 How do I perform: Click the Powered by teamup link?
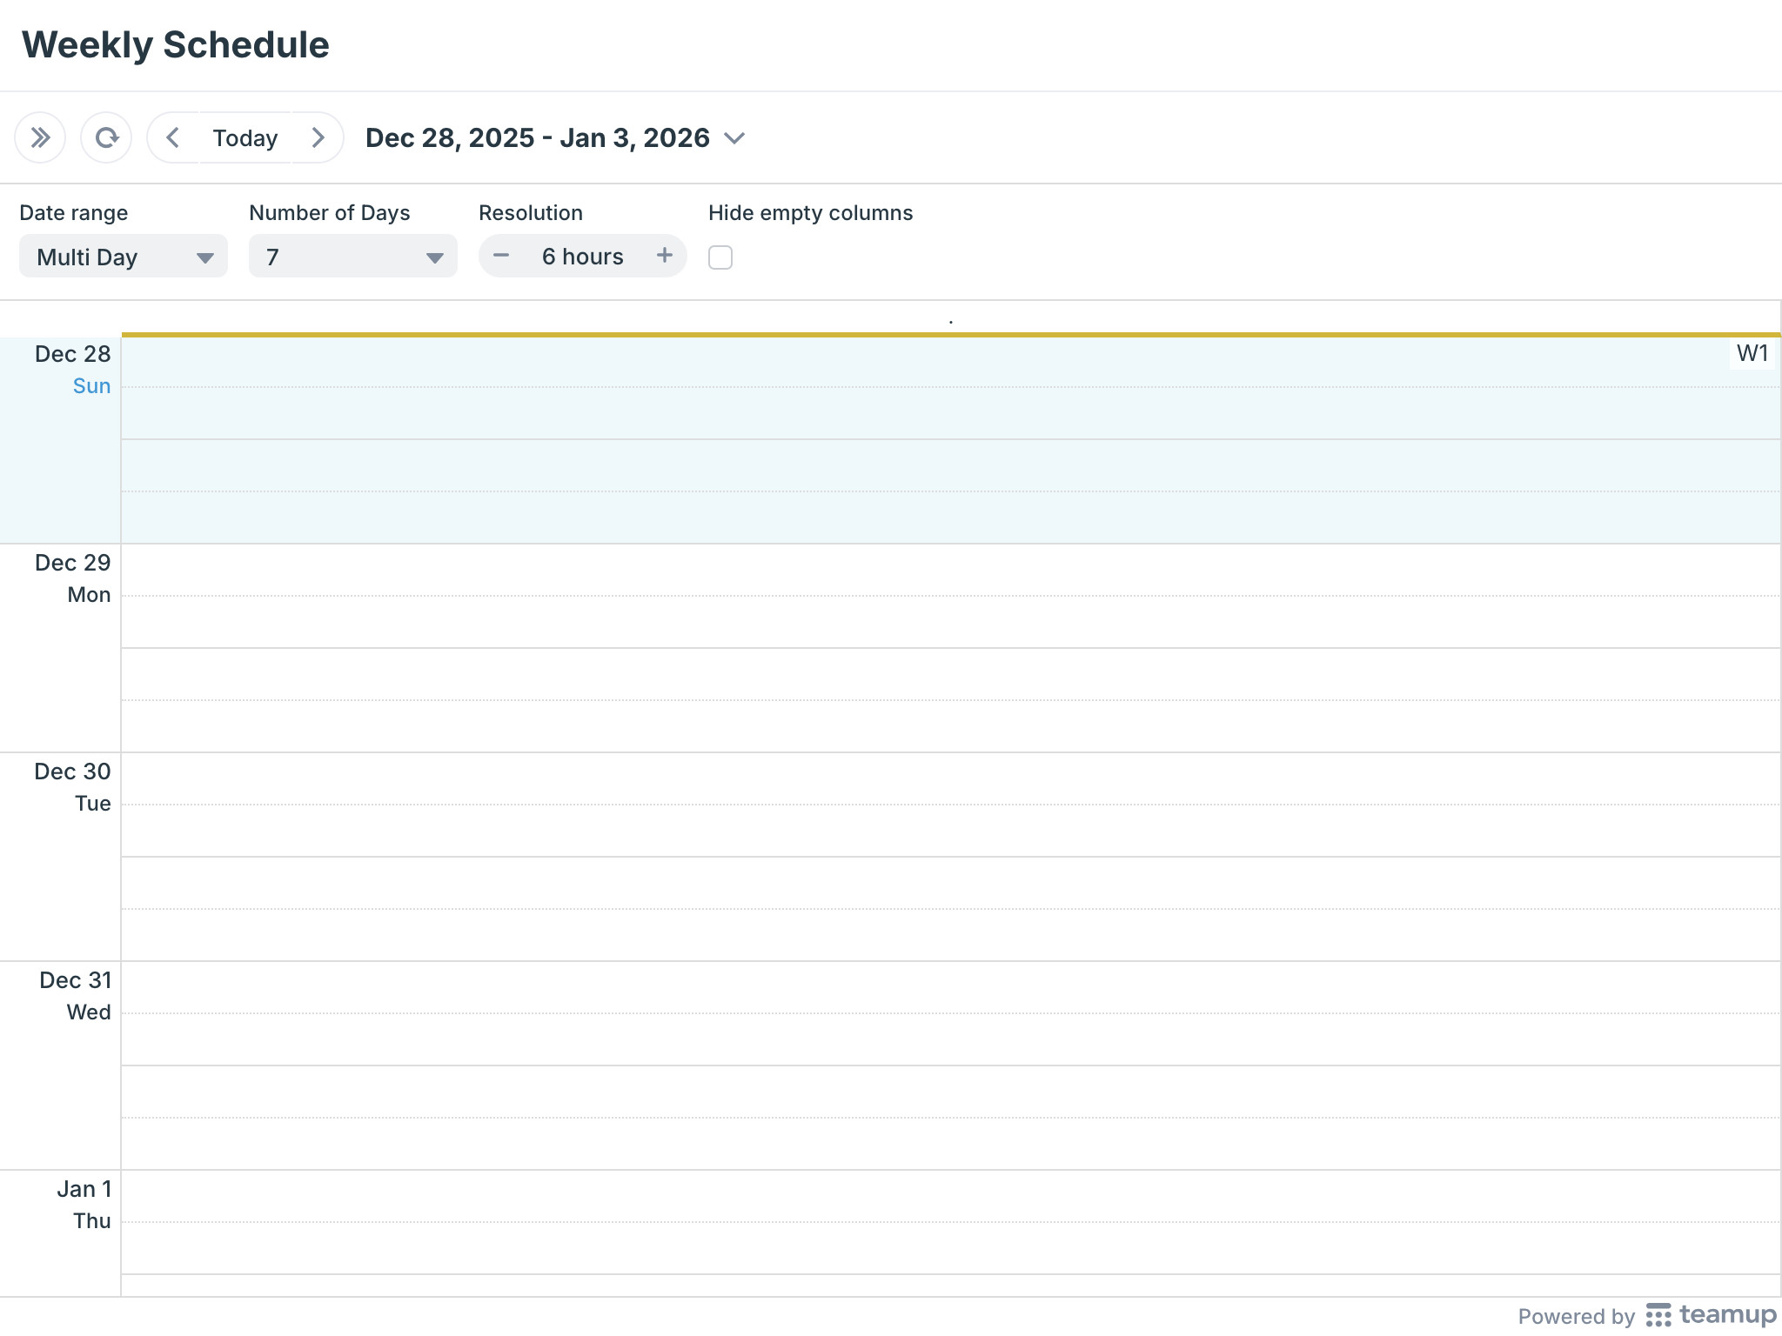coord(1576,1316)
